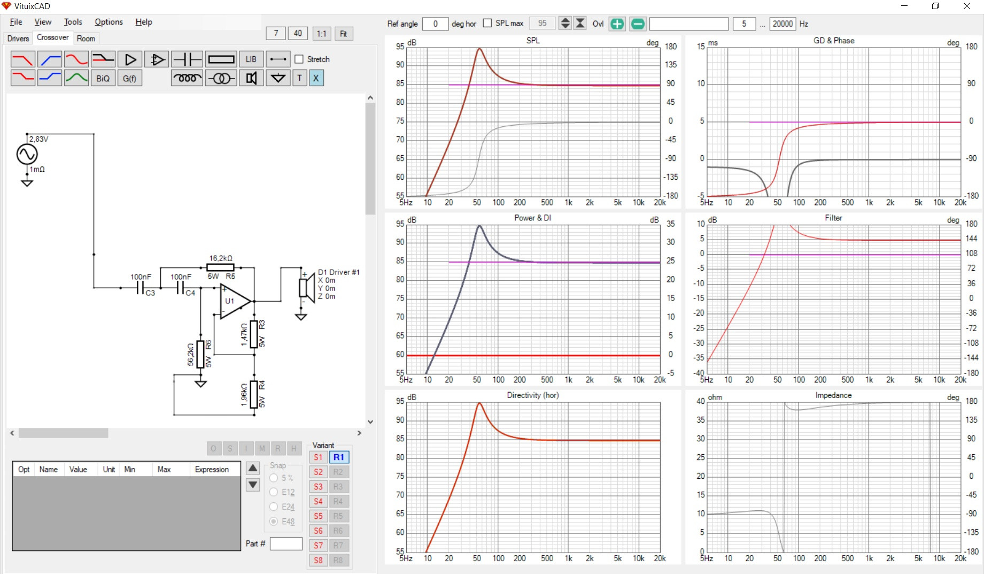Open the File menu
This screenshot has width=984, height=574.
click(16, 22)
